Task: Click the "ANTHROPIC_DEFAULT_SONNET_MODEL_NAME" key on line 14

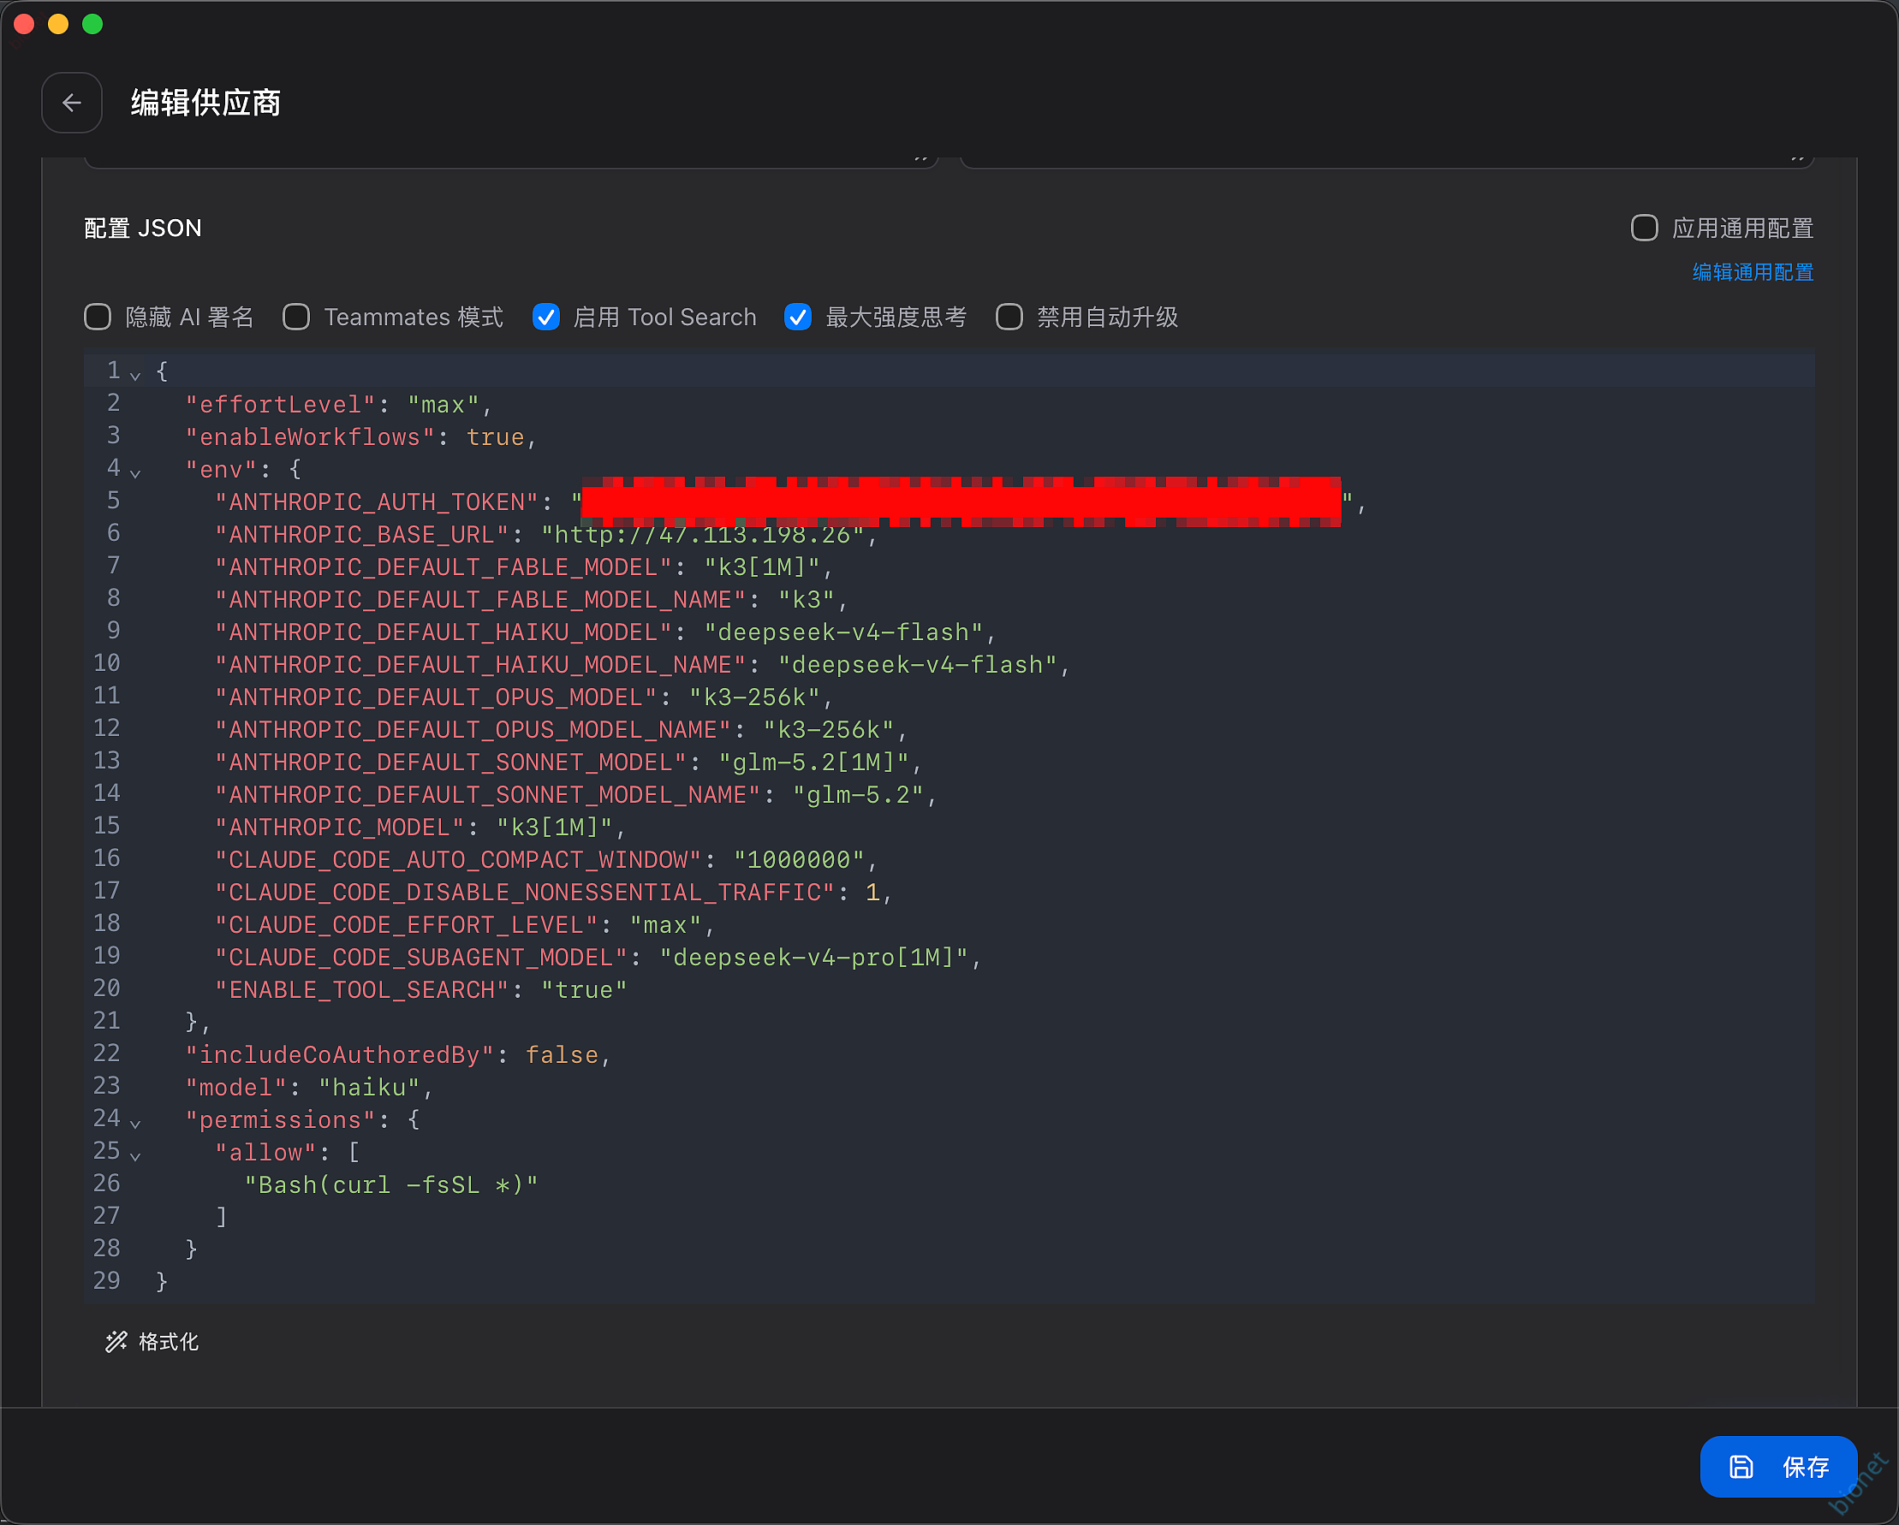Action: point(488,796)
